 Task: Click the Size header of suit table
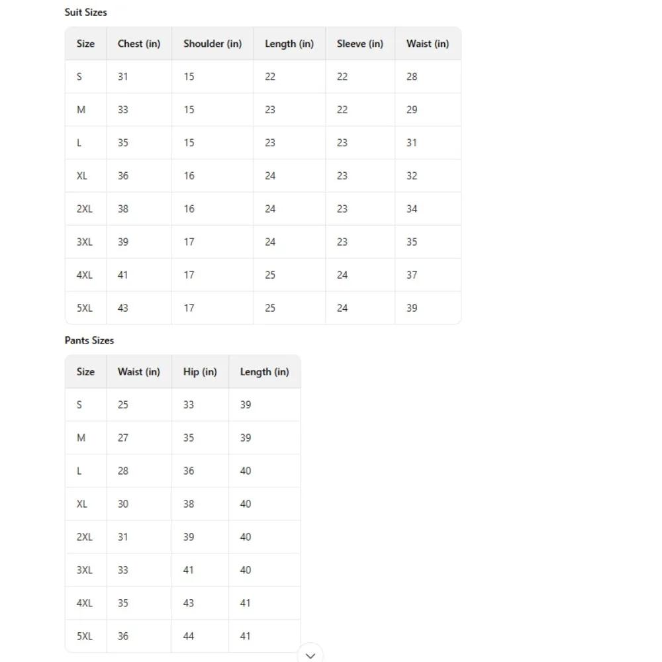(85, 44)
